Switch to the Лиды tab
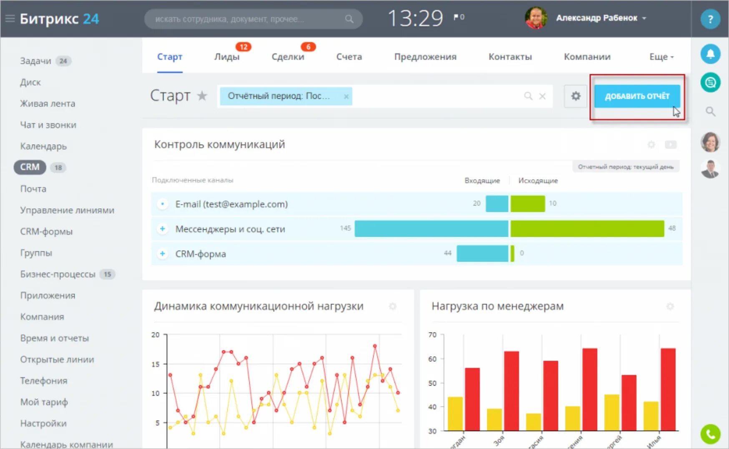The image size is (729, 449). (x=227, y=57)
